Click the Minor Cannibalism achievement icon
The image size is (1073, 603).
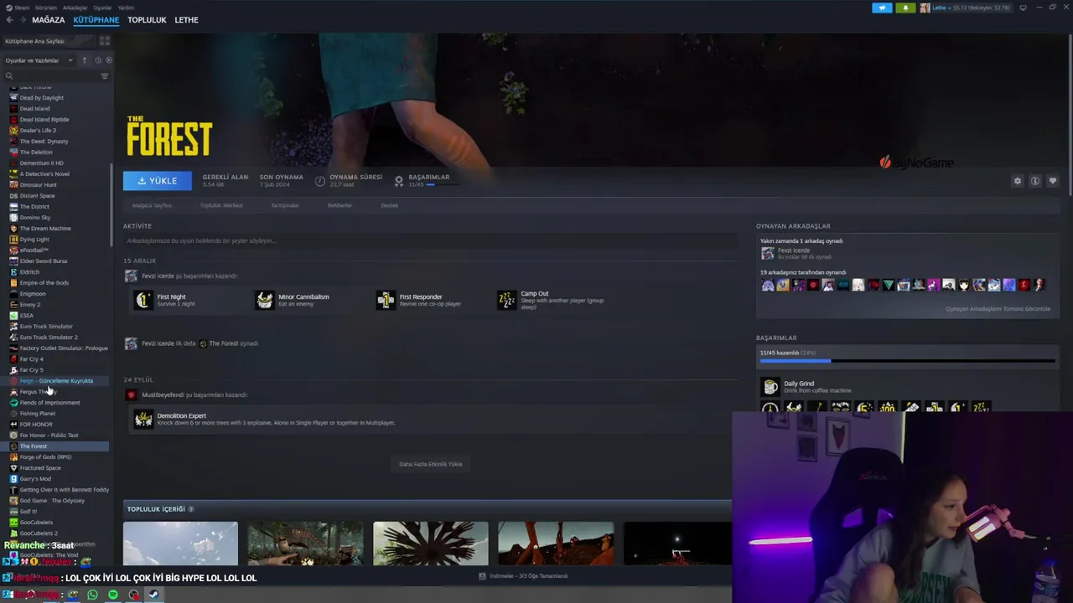(x=265, y=300)
